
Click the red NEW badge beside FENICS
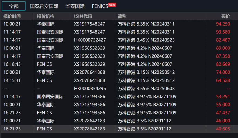coord(112,5)
